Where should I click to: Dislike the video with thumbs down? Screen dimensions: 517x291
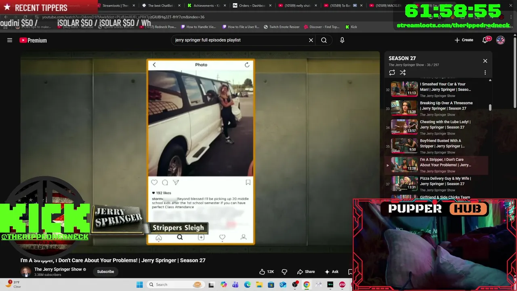(x=284, y=272)
